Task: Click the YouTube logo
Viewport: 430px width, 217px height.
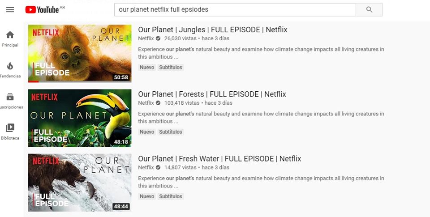Action: [x=42, y=10]
